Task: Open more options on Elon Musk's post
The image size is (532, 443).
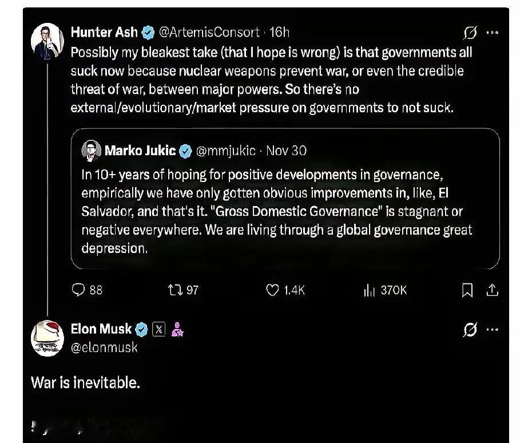Action: [492, 330]
